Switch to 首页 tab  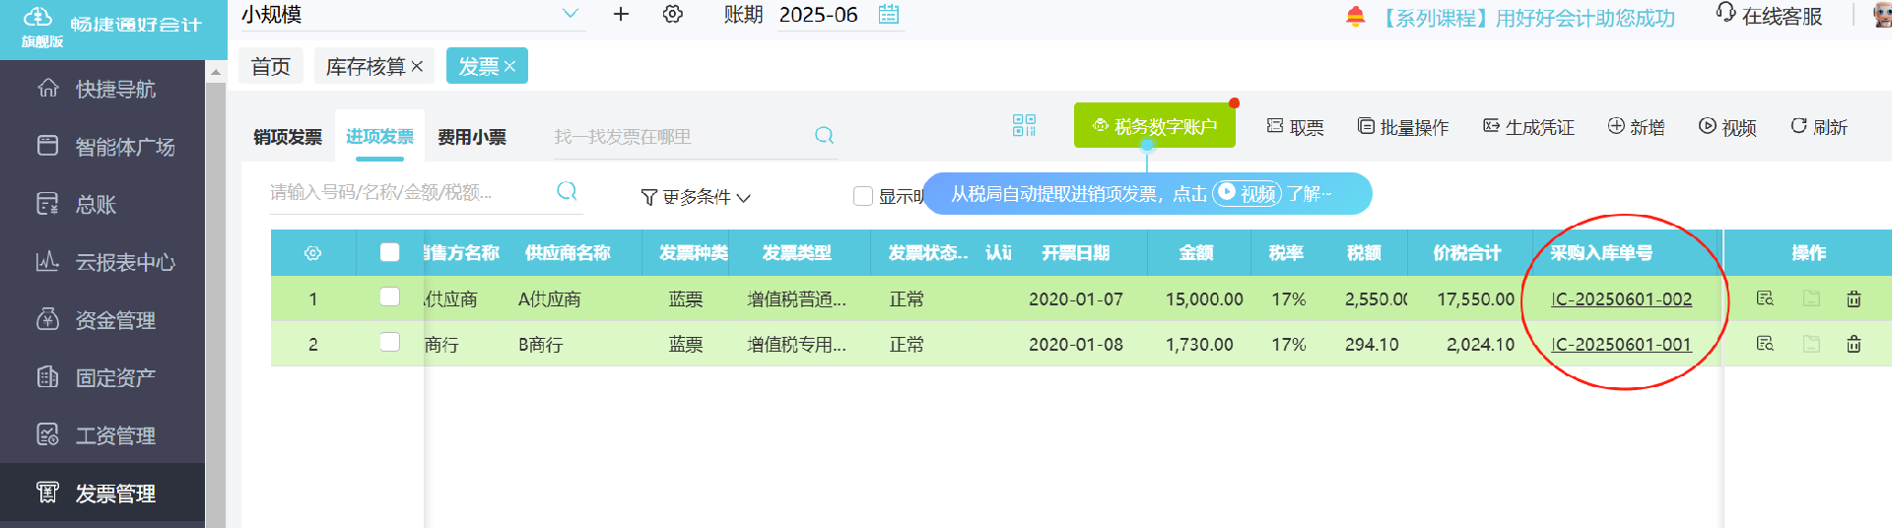[271, 66]
